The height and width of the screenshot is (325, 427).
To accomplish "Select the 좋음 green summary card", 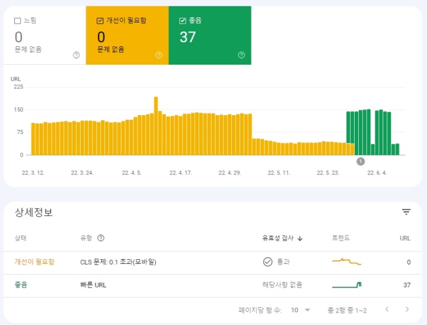I will 210,35.
